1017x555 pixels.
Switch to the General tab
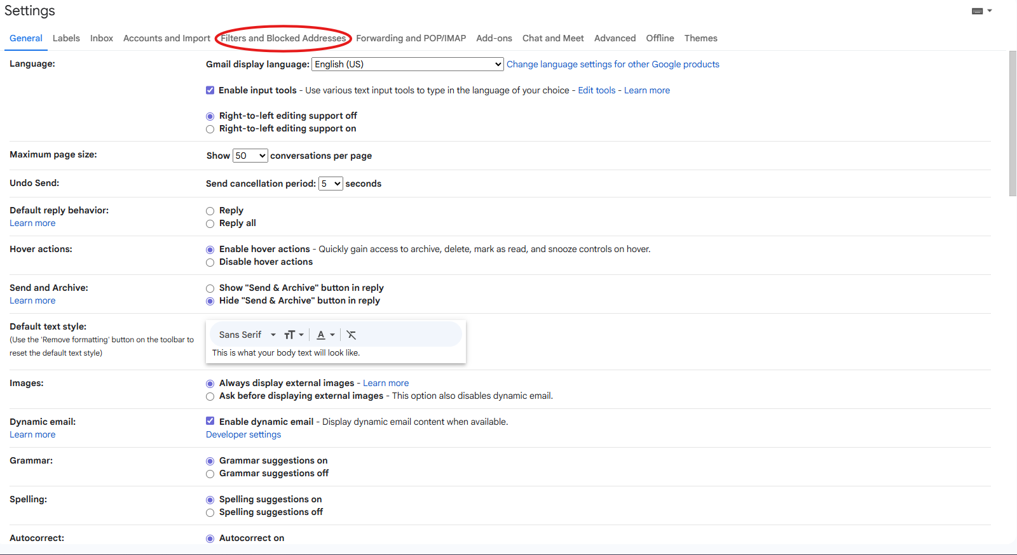click(x=26, y=38)
